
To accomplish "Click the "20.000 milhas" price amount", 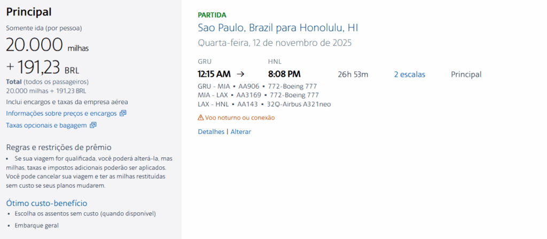I will (47, 46).
